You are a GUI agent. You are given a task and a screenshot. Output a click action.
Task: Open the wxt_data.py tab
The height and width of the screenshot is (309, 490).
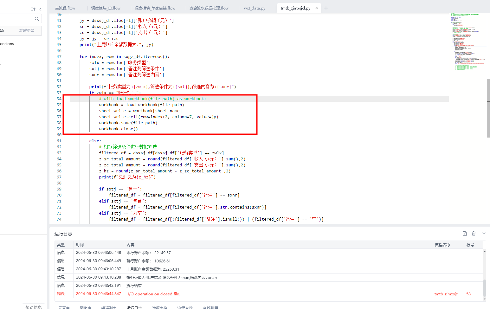(255, 8)
